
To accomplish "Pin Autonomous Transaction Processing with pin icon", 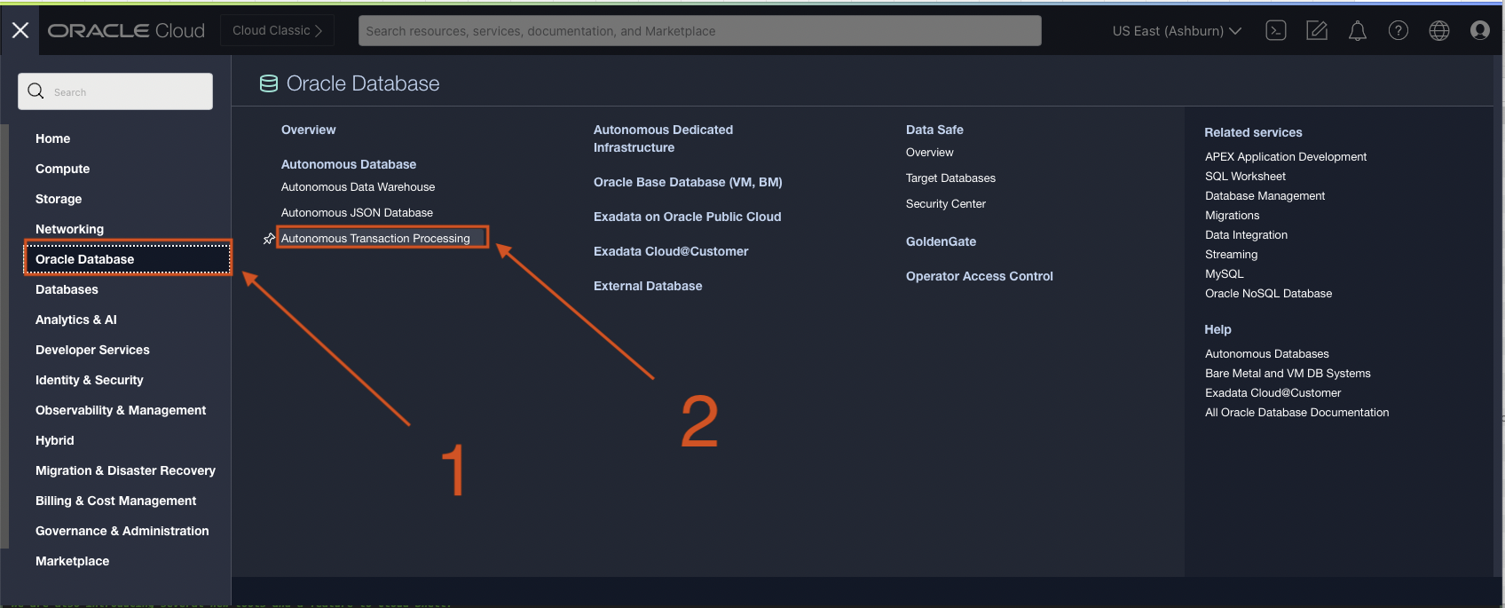I will point(269,239).
